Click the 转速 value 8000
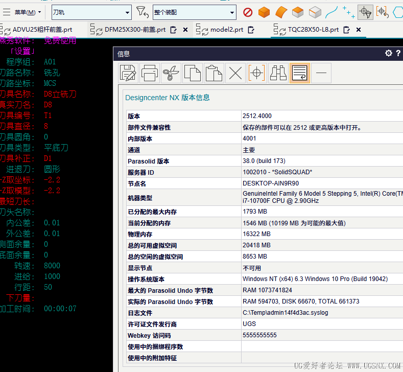Image resolution: width=403 pixels, height=372 pixels. [52, 266]
